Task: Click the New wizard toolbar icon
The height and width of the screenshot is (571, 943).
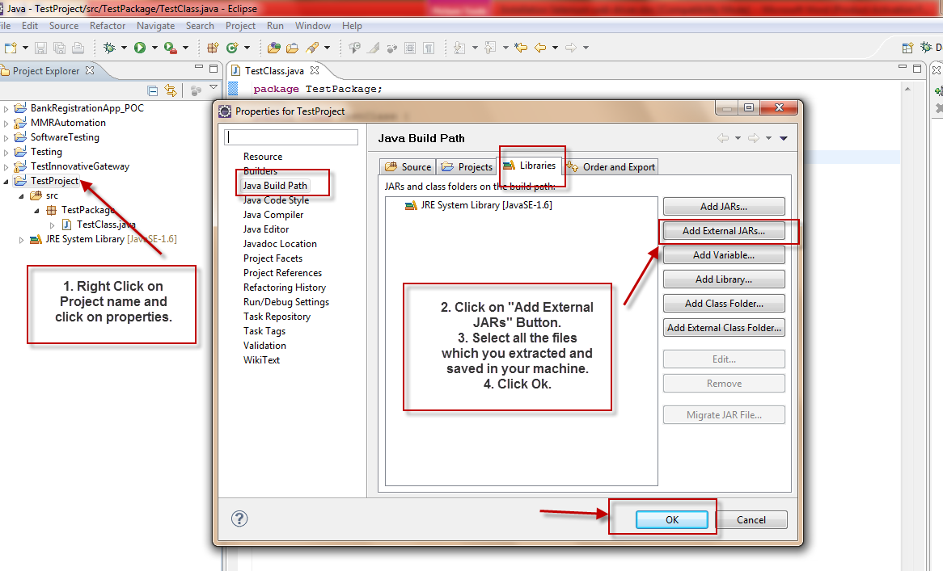Action: [11, 48]
